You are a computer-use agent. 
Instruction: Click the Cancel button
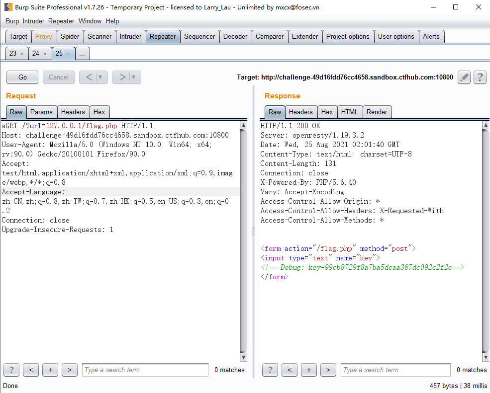click(x=58, y=77)
